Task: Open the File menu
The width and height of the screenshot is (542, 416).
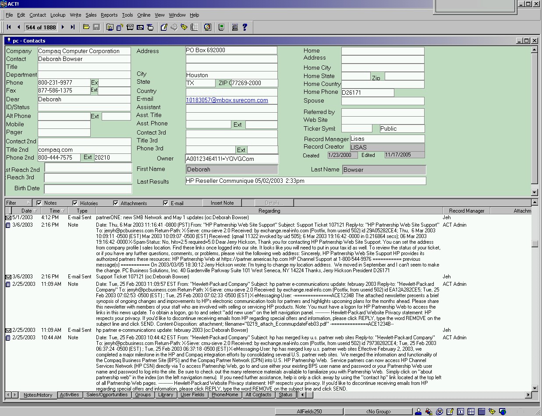Action: [9, 15]
